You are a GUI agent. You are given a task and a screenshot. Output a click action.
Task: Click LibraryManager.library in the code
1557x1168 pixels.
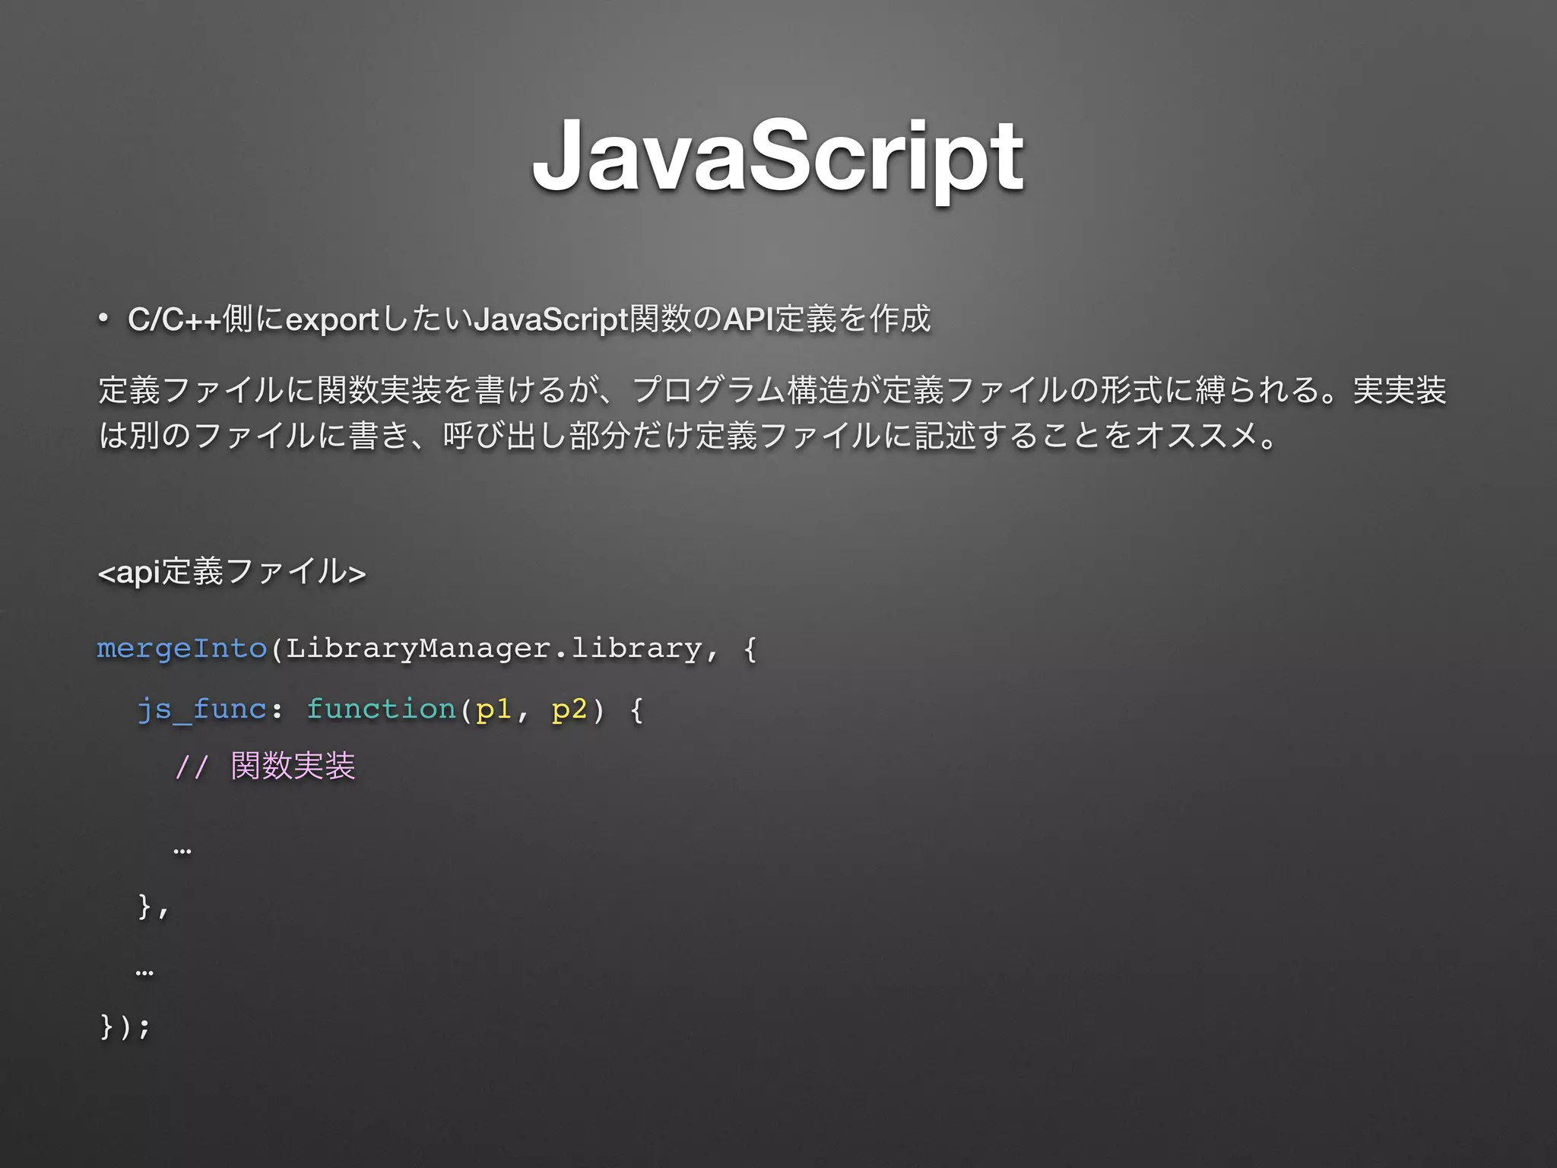coord(493,649)
